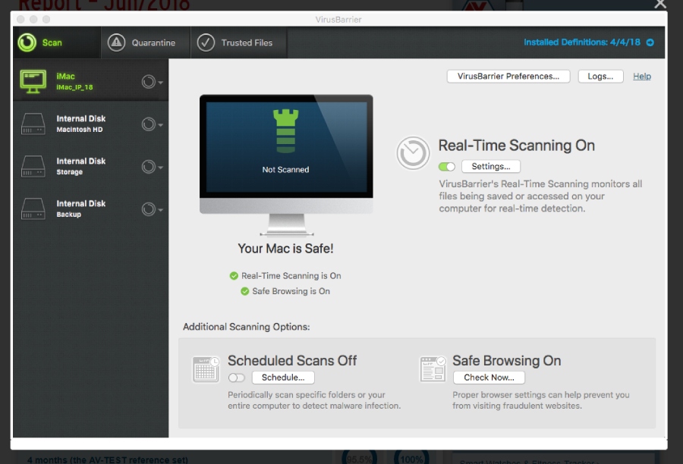Open scan options dropdown arrow for Storage
Viewport: 683px width, 464px height.
tap(161, 167)
